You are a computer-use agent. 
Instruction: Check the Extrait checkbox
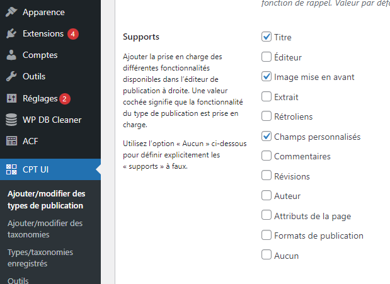tap(266, 97)
